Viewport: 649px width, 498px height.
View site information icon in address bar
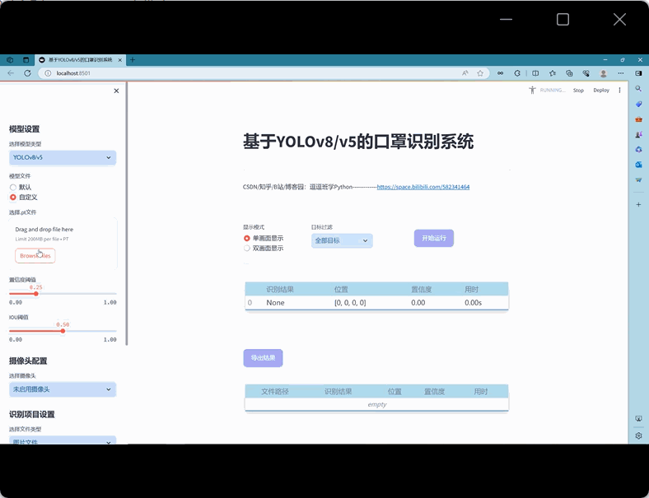48,73
